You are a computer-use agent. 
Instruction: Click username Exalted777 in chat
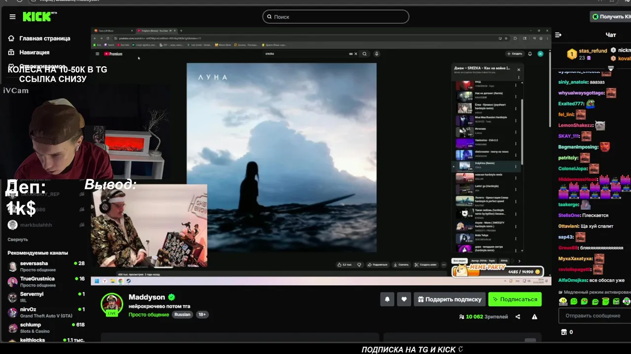[570, 104]
